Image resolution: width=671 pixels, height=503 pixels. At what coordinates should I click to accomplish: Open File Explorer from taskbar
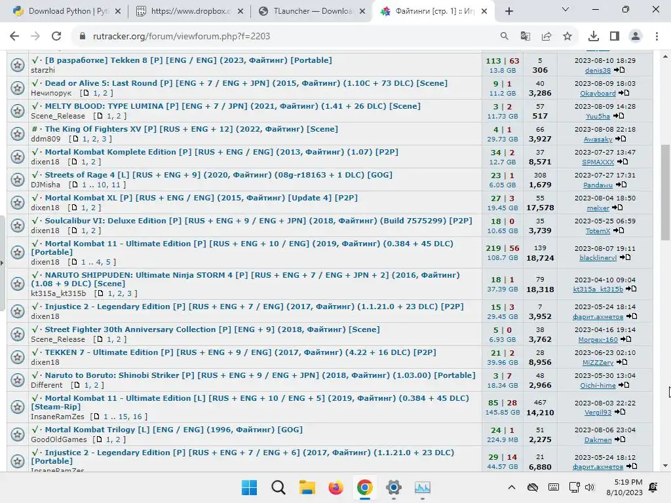307,487
